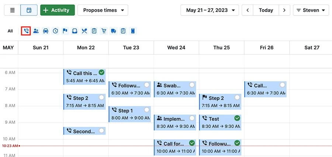332x157 pixels.
Task: Filter activities by shopping cart icon
Action: click(x=104, y=31)
